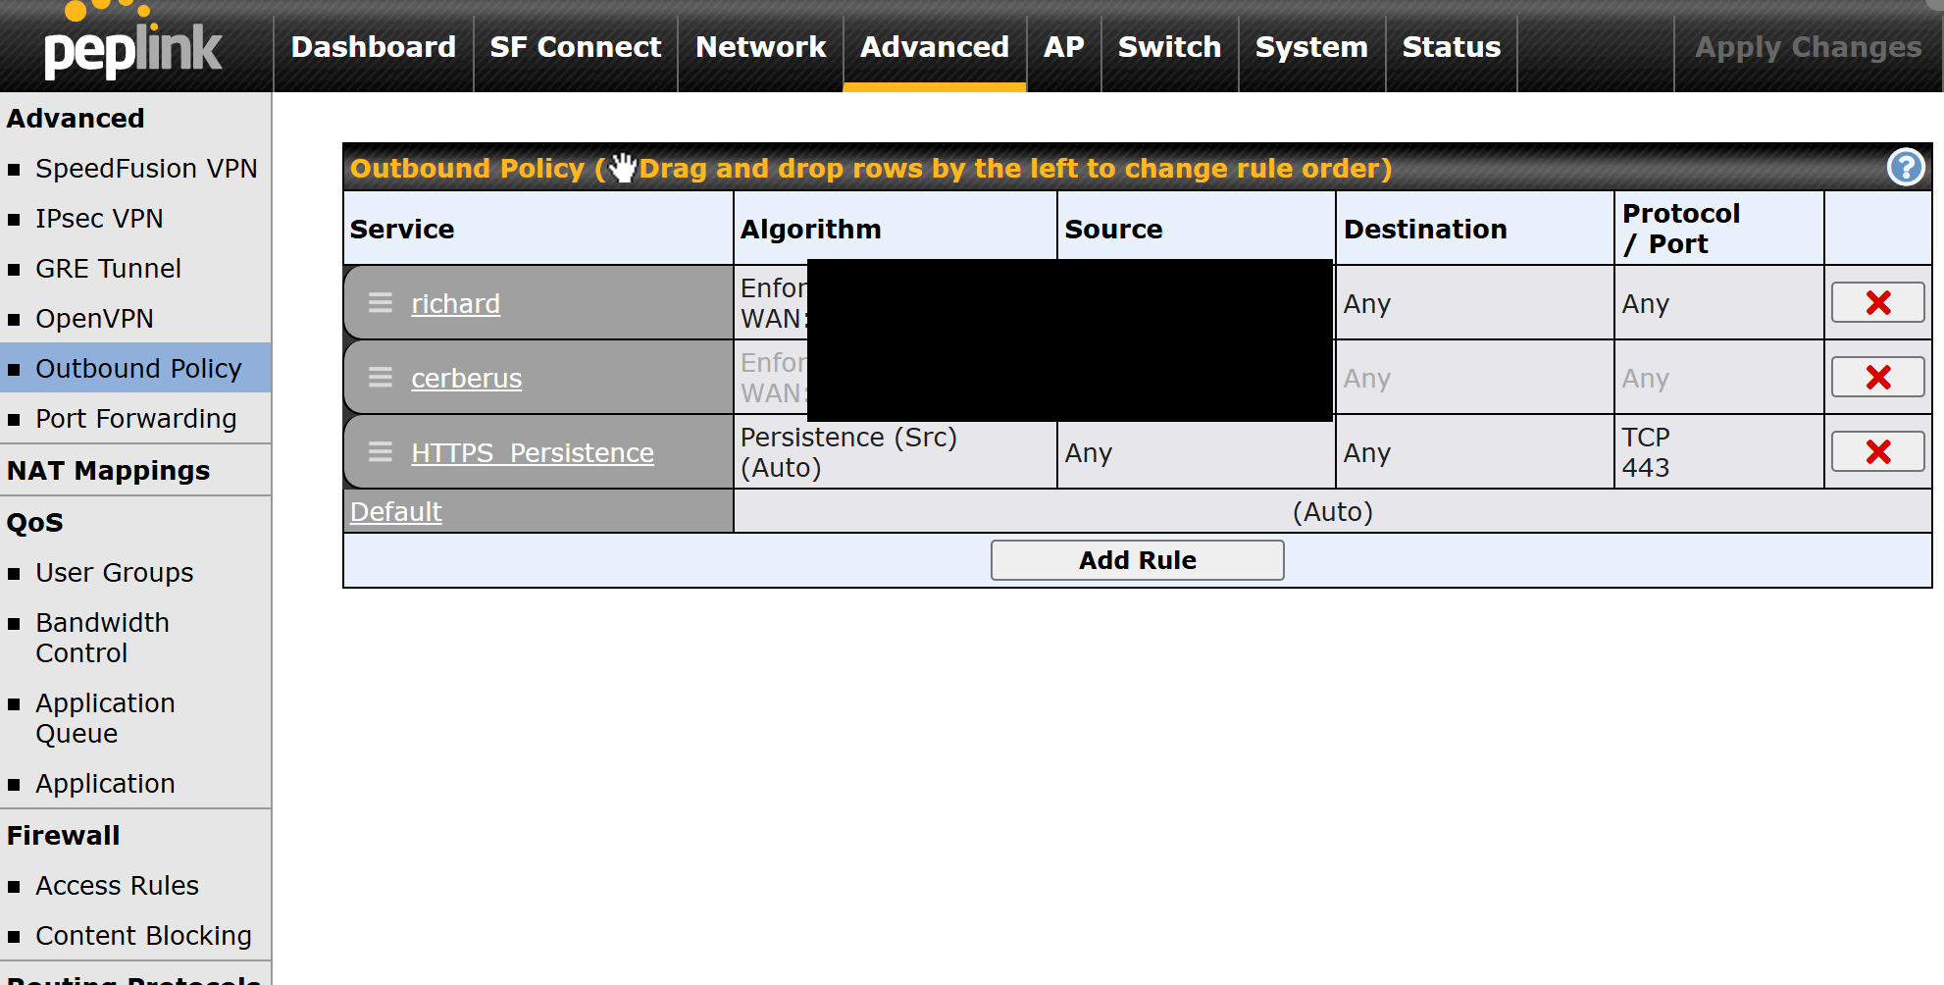Click the drag handle for richard row
The width and height of the screenshot is (1944, 985).
point(381,303)
